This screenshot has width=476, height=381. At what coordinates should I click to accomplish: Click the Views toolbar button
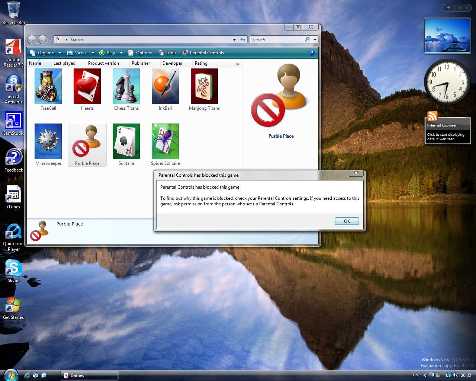point(77,53)
